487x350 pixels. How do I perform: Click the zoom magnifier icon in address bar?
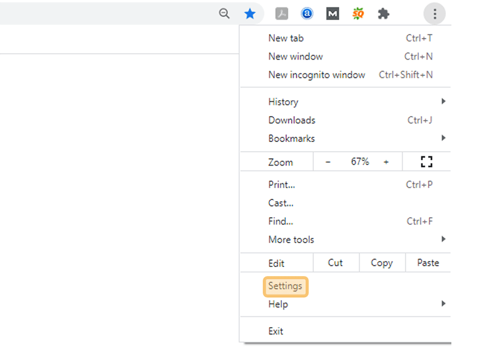click(x=224, y=14)
